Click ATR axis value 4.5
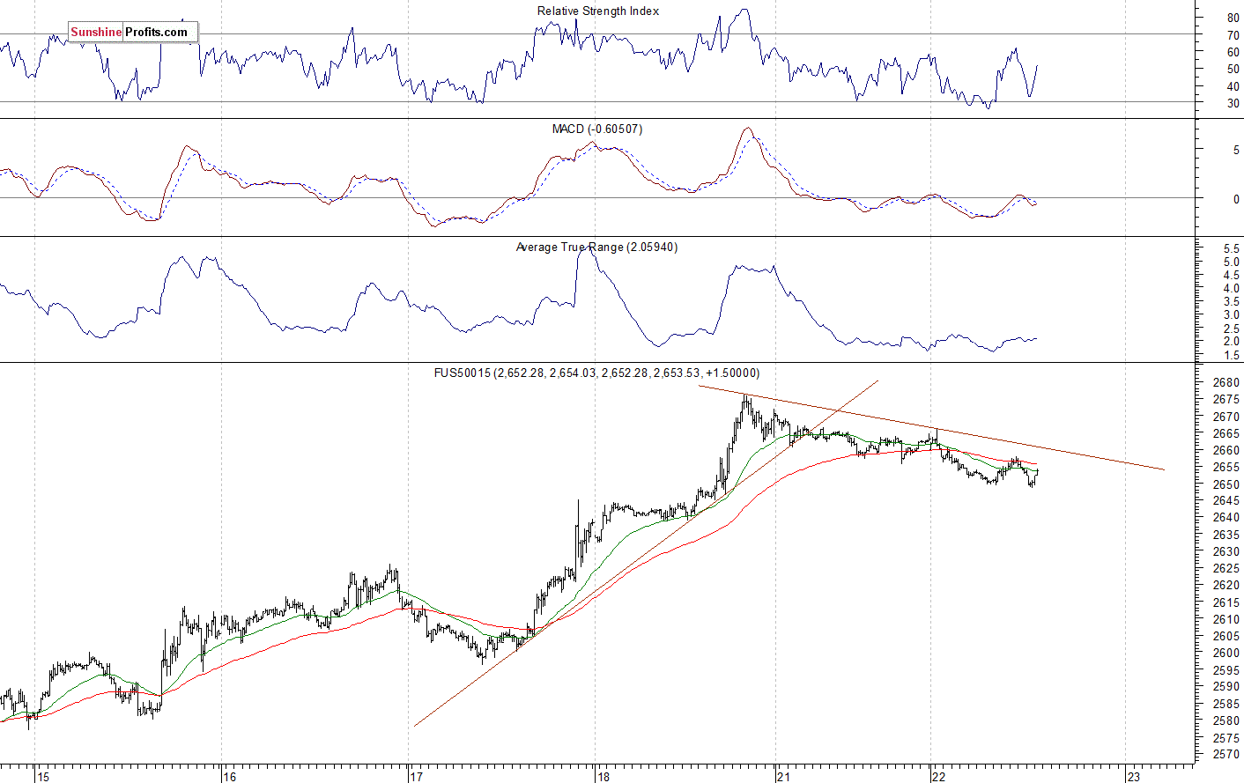Screen dimensions: 1244x783 pos(1231,276)
